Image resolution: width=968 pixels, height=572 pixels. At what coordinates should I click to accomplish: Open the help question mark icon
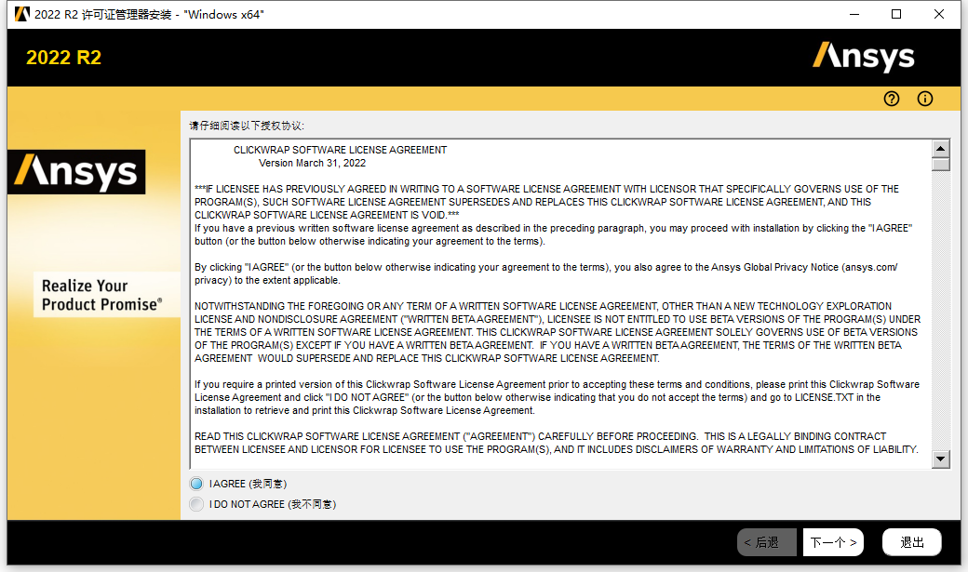click(892, 99)
